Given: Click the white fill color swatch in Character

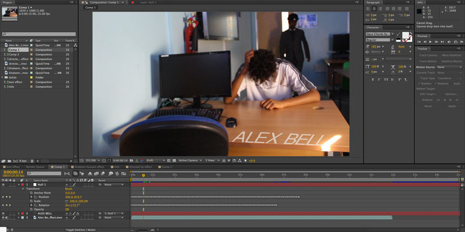Looking at the screenshot, I should point(405,35).
